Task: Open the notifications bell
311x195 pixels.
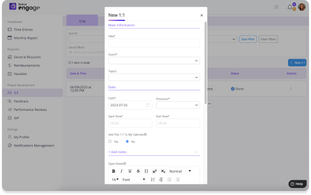Action: pyautogui.click(x=290, y=7)
